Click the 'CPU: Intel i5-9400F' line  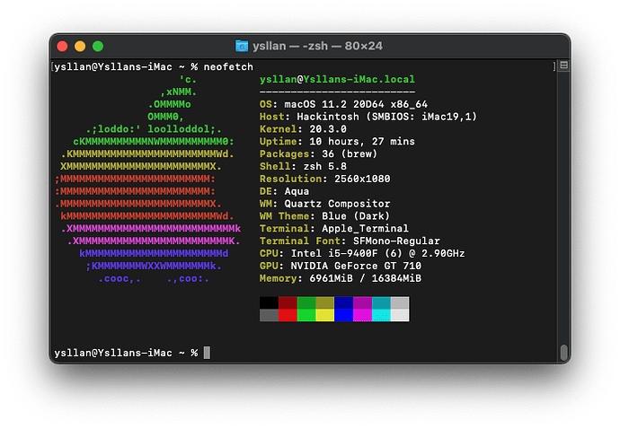click(x=362, y=253)
